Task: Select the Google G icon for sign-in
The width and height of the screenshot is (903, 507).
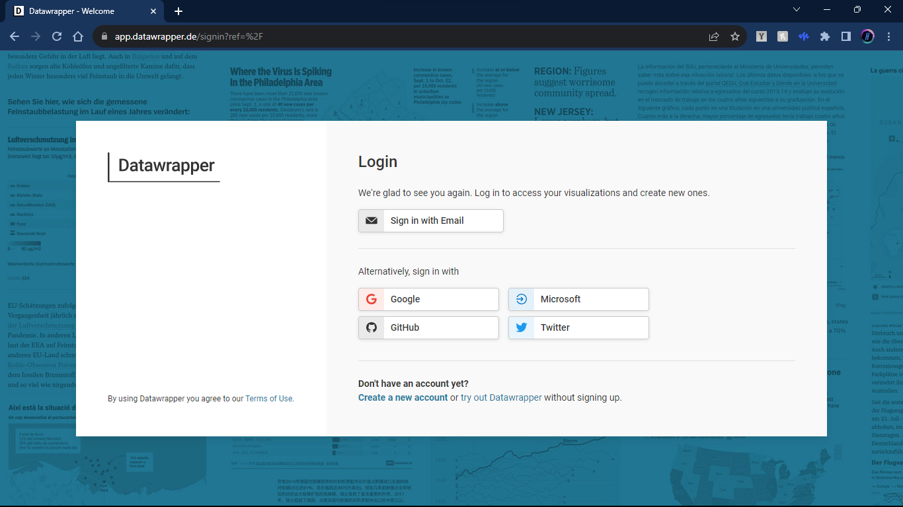Action: (372, 299)
